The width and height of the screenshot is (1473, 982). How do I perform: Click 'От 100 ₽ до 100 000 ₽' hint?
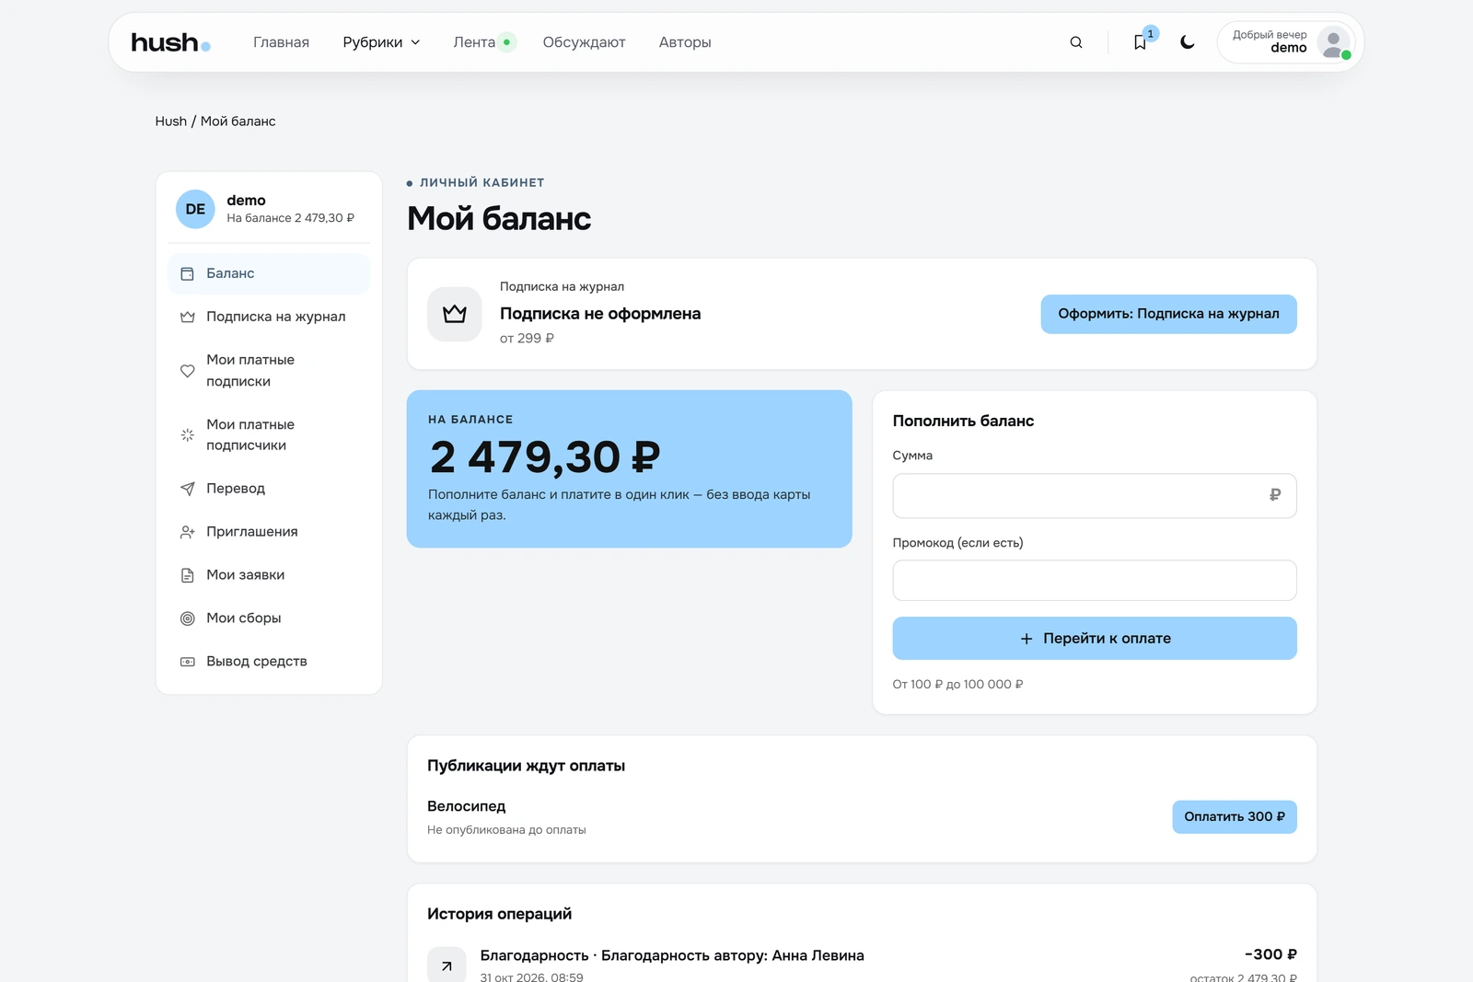[x=957, y=685]
